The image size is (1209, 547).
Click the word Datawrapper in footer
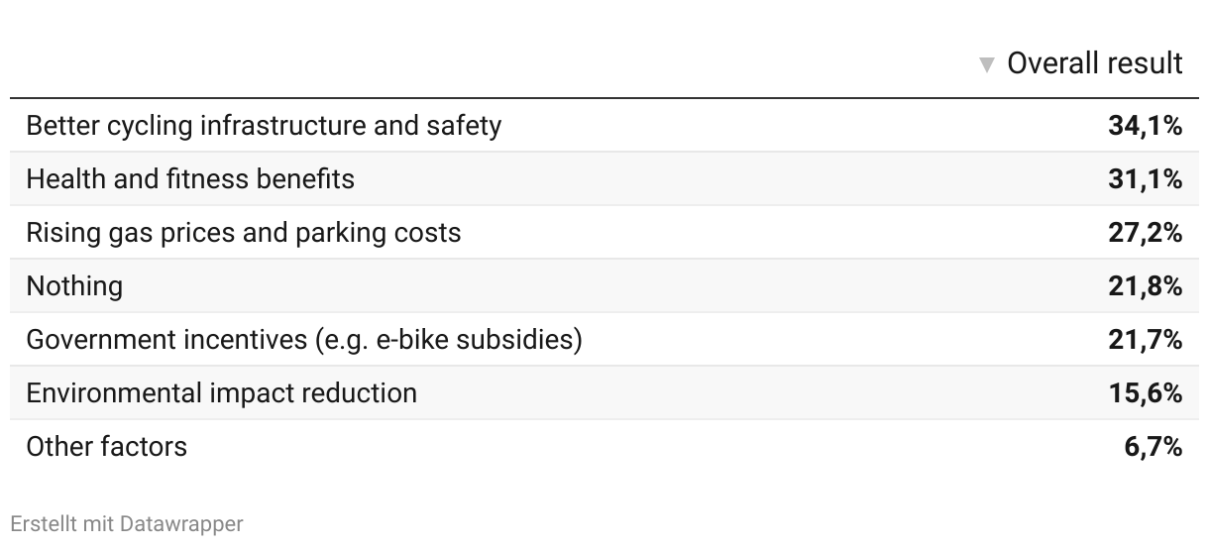pyautogui.click(x=181, y=523)
